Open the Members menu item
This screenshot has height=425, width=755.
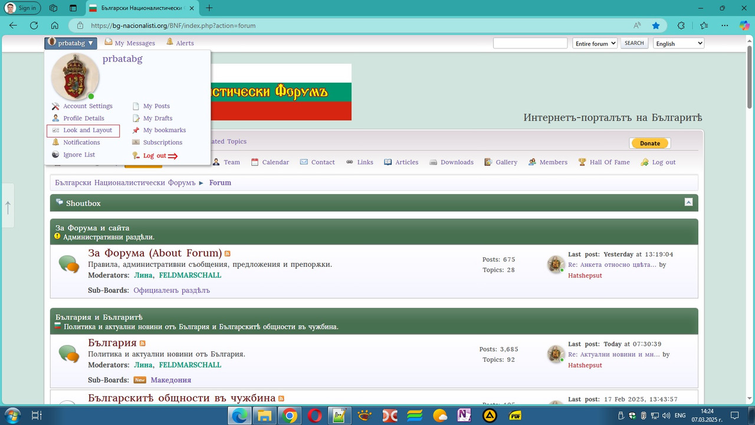point(548,162)
